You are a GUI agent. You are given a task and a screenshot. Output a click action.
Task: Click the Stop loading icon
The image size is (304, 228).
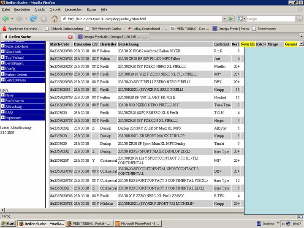click(43, 19)
